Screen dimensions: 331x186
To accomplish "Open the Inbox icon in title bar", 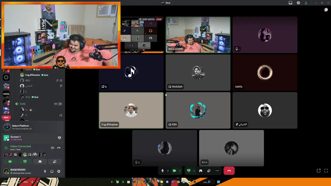I will [x=290, y=3].
